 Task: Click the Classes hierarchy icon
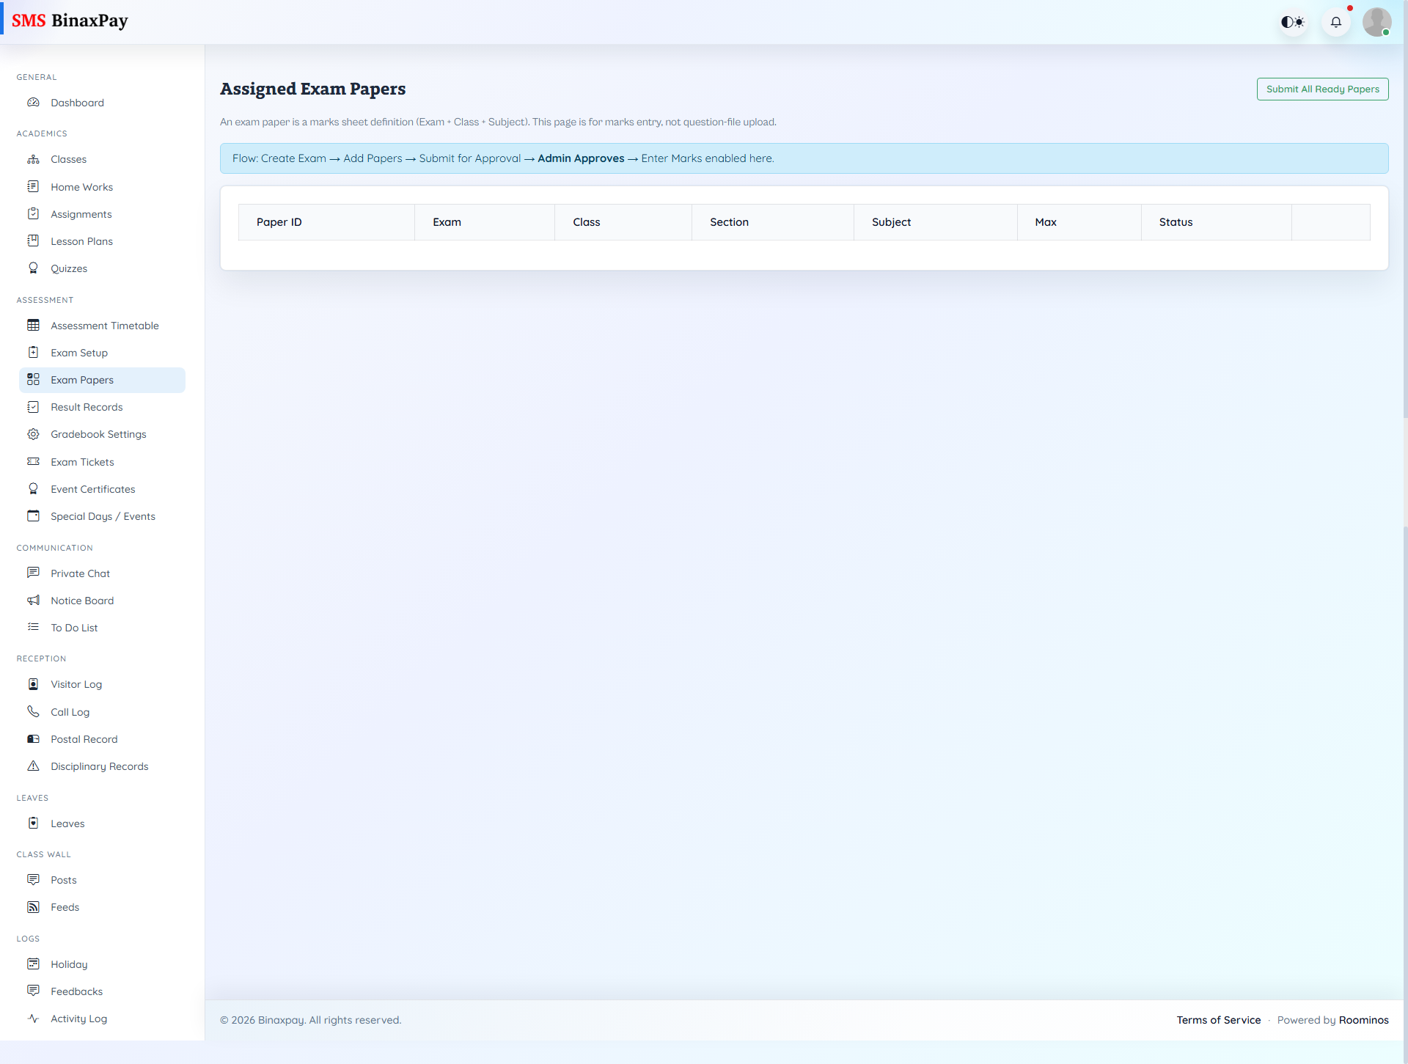(x=33, y=159)
